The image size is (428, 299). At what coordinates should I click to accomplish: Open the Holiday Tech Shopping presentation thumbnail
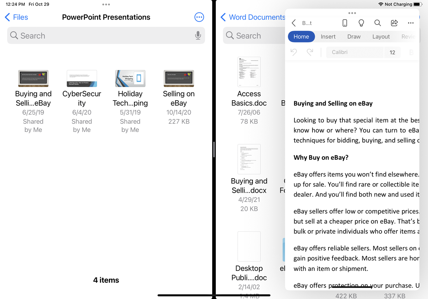tap(130, 78)
